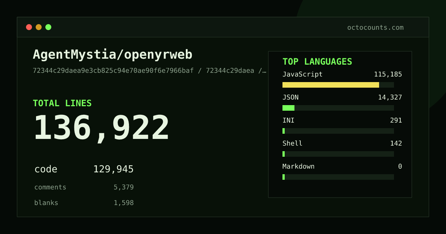This screenshot has width=446, height=234.
Task: Click the INI progress bar
Action: click(338, 131)
